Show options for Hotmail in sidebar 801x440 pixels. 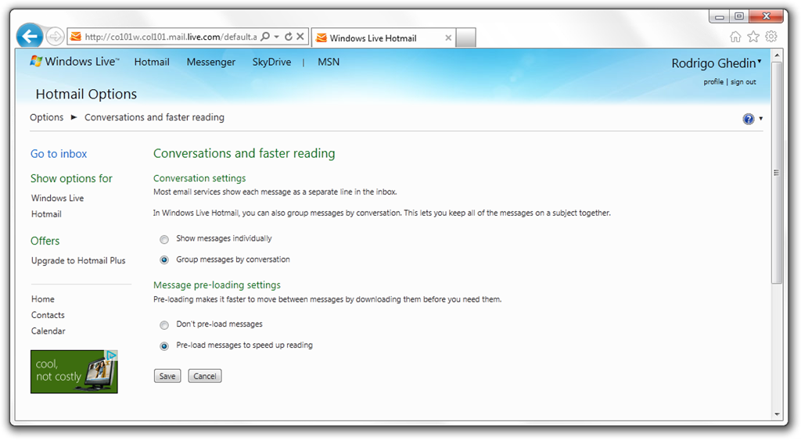pos(46,214)
